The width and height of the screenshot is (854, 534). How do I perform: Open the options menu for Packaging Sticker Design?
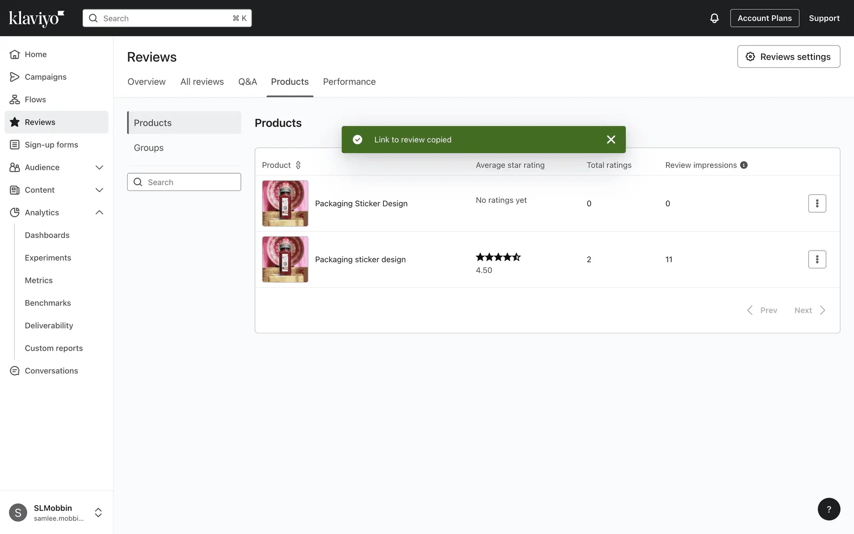coord(817,203)
